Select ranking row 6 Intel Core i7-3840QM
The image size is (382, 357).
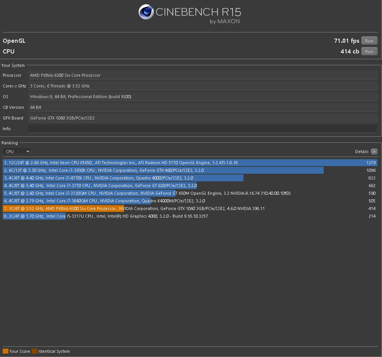[190, 201]
